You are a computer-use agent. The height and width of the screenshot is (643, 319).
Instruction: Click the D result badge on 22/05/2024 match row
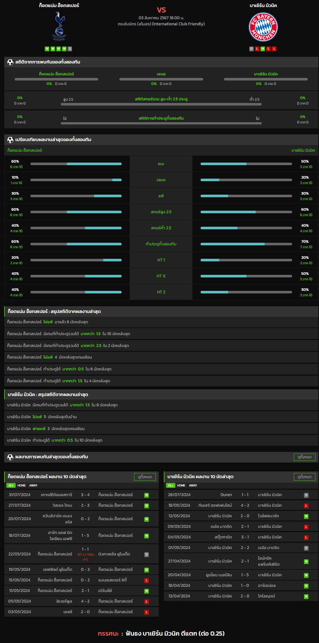pyautogui.click(x=147, y=554)
